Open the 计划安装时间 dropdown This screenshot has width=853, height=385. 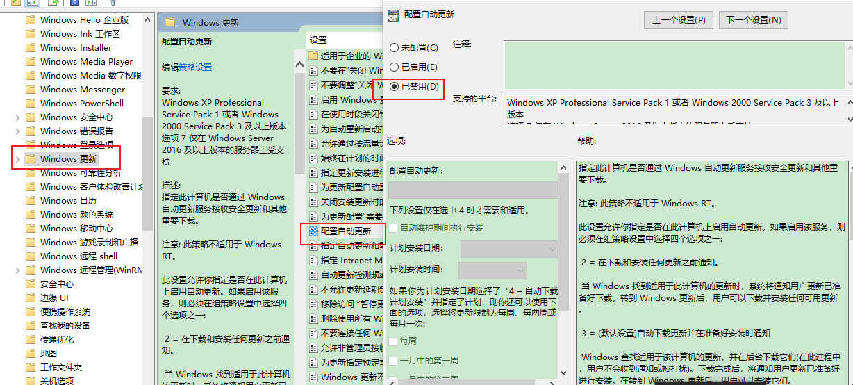492,270
